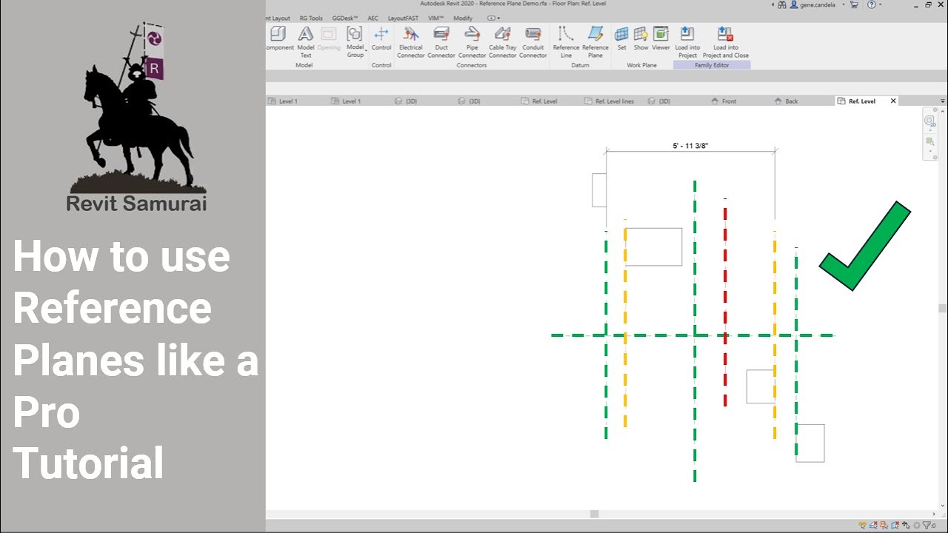Viewport: 948px width, 533px height.
Task: Close the active Ref. Level tab
Action: pyautogui.click(x=893, y=101)
